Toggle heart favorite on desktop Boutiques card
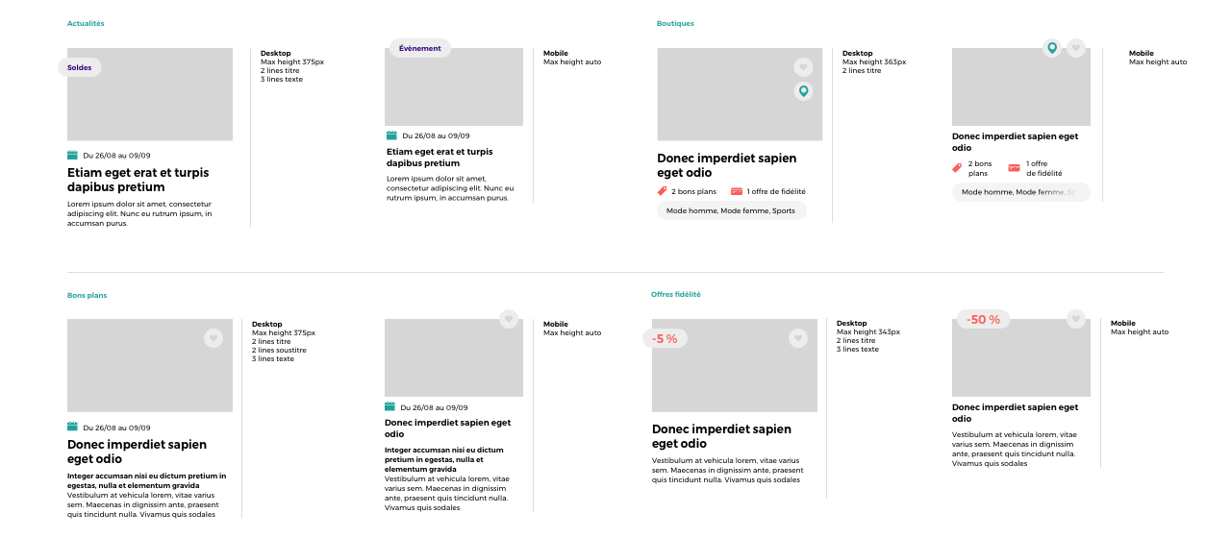This screenshot has width=1231, height=538. (x=803, y=67)
